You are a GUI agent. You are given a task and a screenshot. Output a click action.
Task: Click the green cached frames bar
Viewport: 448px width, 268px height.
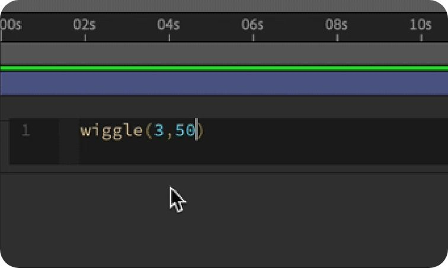click(x=224, y=68)
